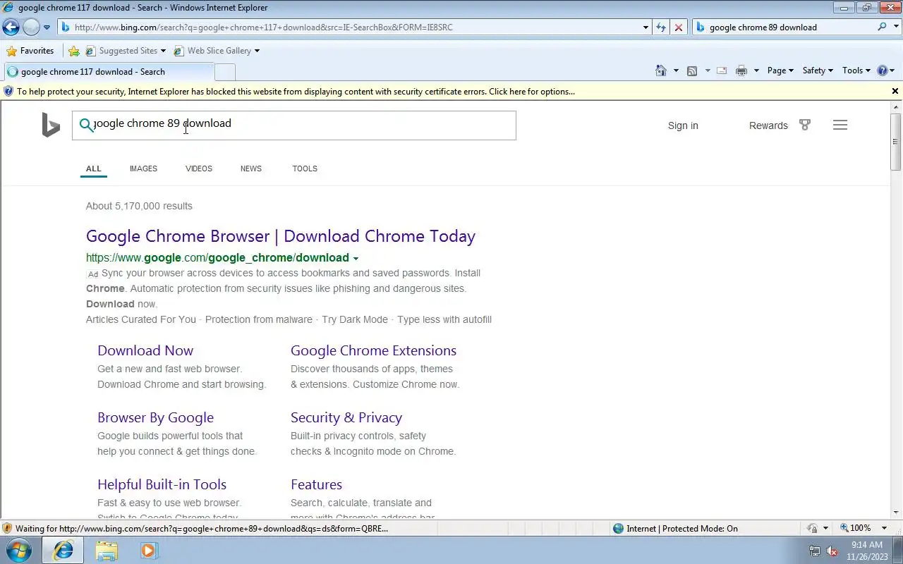
Task: Open the Bing hamburger menu
Action: point(840,125)
